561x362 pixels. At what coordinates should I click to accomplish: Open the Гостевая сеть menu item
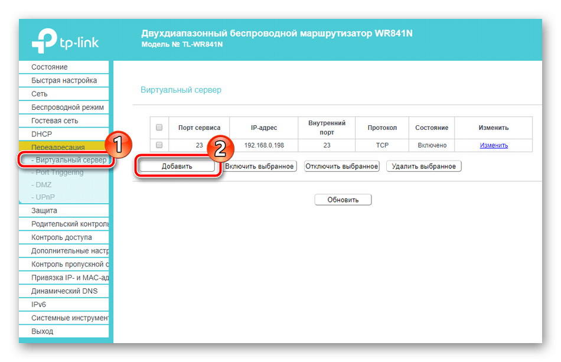(x=54, y=120)
